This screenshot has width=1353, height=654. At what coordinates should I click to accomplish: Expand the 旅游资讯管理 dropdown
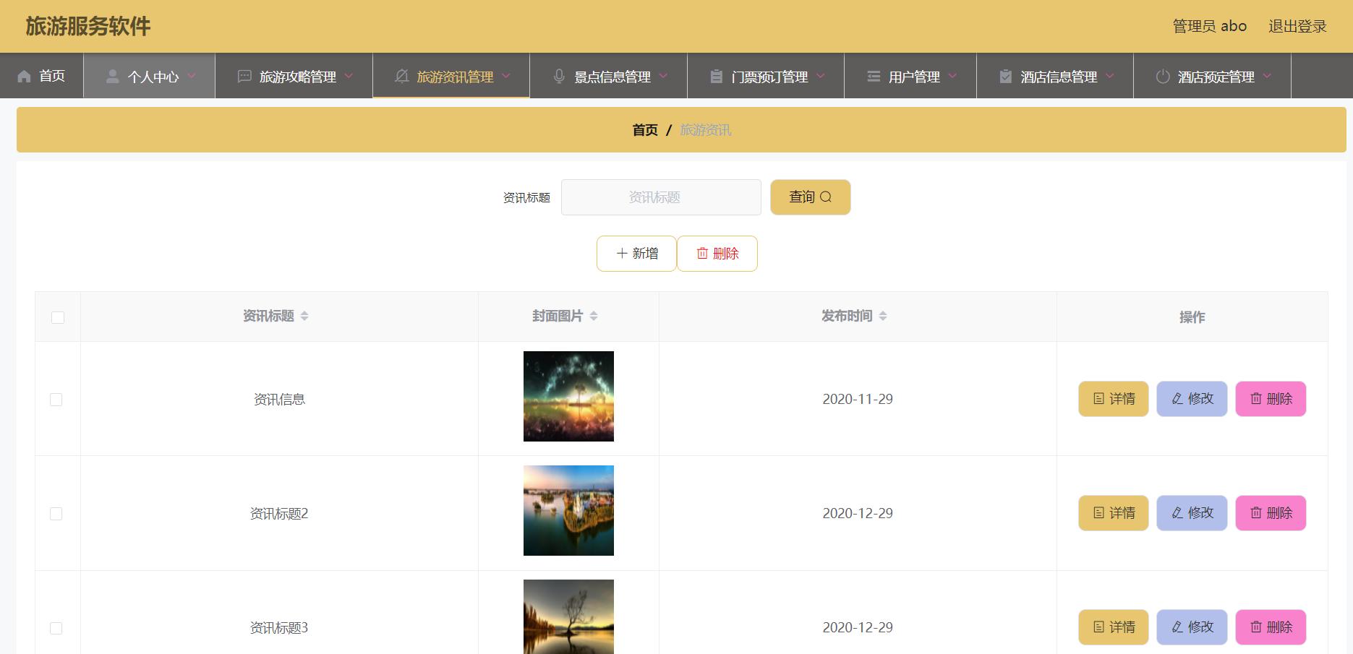click(506, 75)
